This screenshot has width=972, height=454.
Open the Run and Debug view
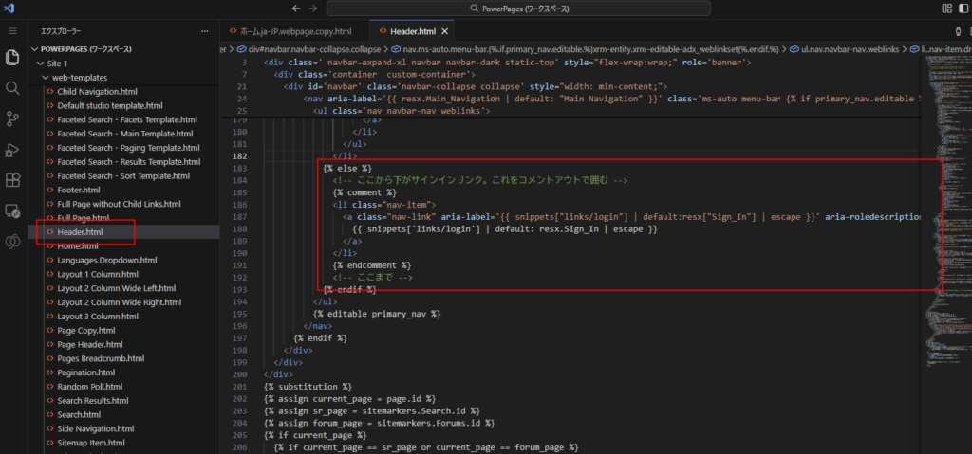[x=12, y=150]
